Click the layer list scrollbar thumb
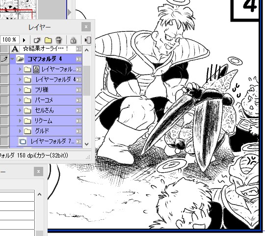The image size is (265, 236). click(x=87, y=81)
